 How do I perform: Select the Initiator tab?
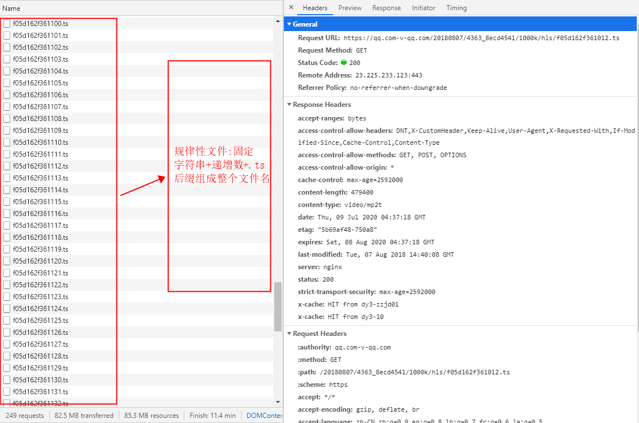[424, 8]
